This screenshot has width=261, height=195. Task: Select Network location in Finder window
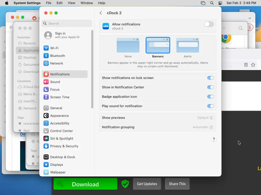point(27,108)
